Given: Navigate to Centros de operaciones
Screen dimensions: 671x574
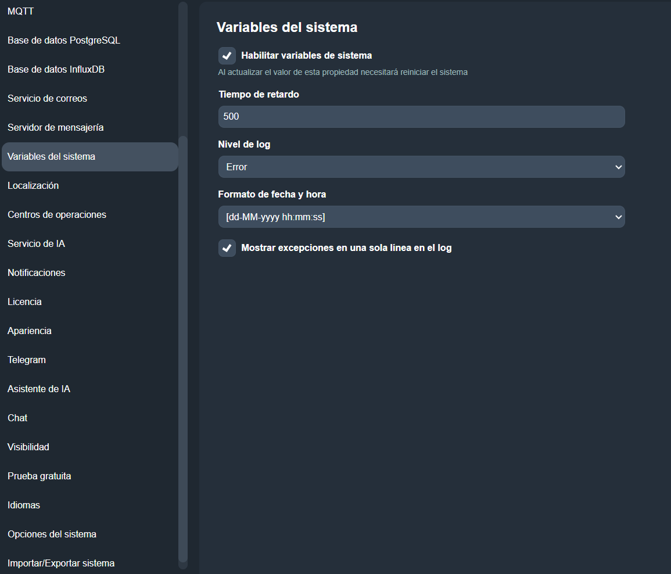Looking at the screenshot, I should (57, 214).
